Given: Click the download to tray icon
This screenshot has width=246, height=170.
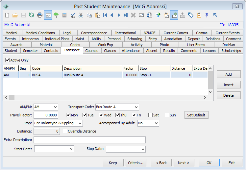Looking at the screenshot, I should (x=183, y=15).
